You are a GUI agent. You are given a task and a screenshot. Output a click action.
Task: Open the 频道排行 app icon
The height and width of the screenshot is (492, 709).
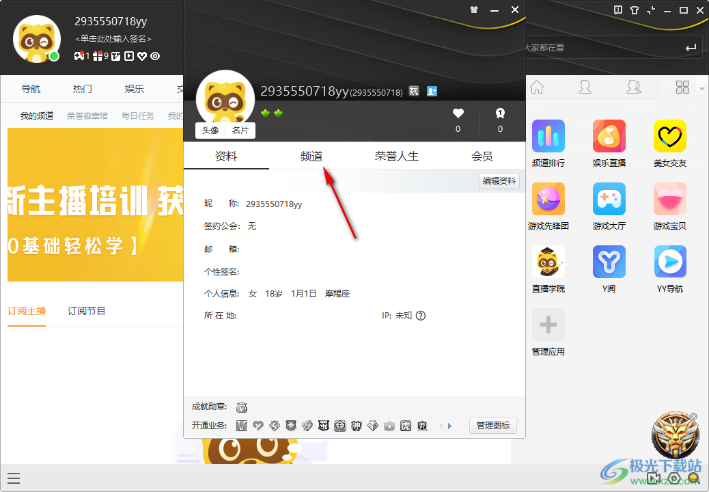click(x=548, y=136)
